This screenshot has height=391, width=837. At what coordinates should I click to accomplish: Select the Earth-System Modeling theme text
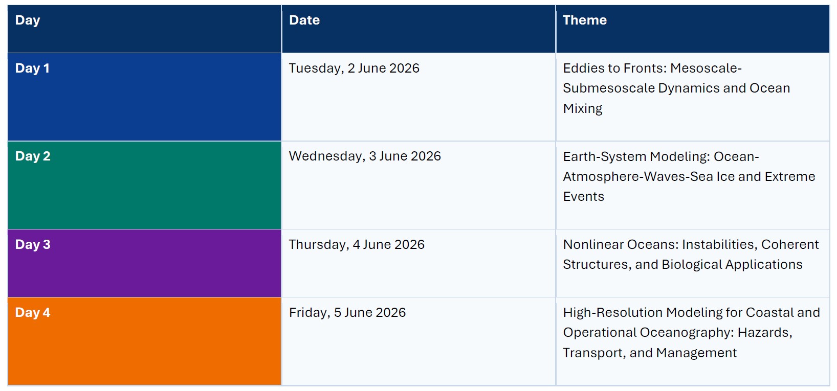point(689,176)
